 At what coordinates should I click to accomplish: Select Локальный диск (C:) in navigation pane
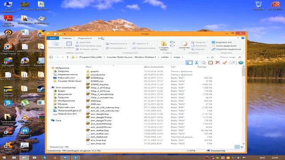point(67,111)
